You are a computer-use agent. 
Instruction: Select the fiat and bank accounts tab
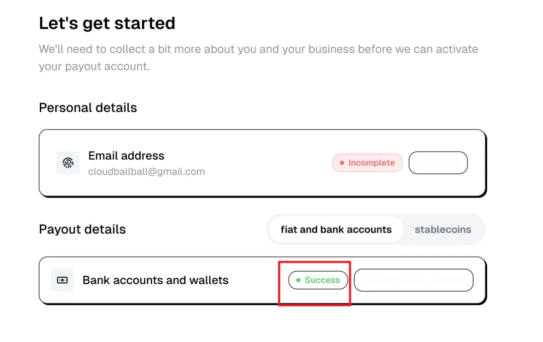point(336,230)
